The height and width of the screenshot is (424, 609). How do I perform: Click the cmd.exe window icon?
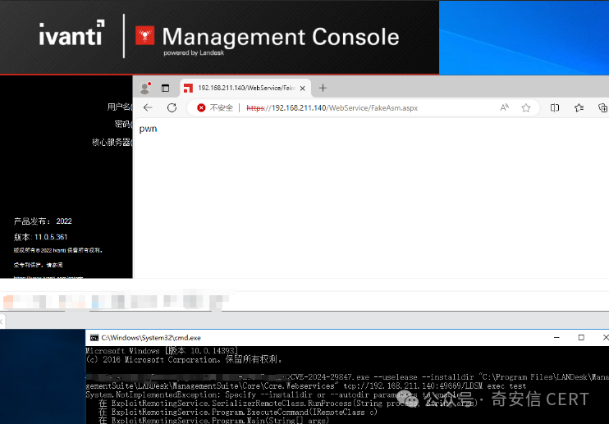[x=94, y=338]
